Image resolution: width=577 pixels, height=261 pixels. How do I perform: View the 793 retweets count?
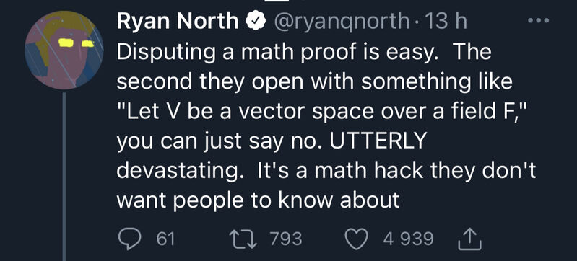coord(286,239)
